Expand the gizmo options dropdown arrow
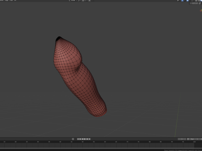 [185, 0]
